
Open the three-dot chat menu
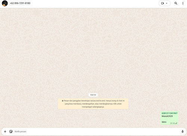(x=183, y=3)
